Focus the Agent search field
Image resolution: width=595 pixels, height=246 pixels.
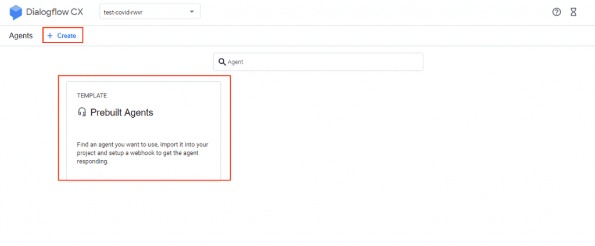tap(318, 62)
